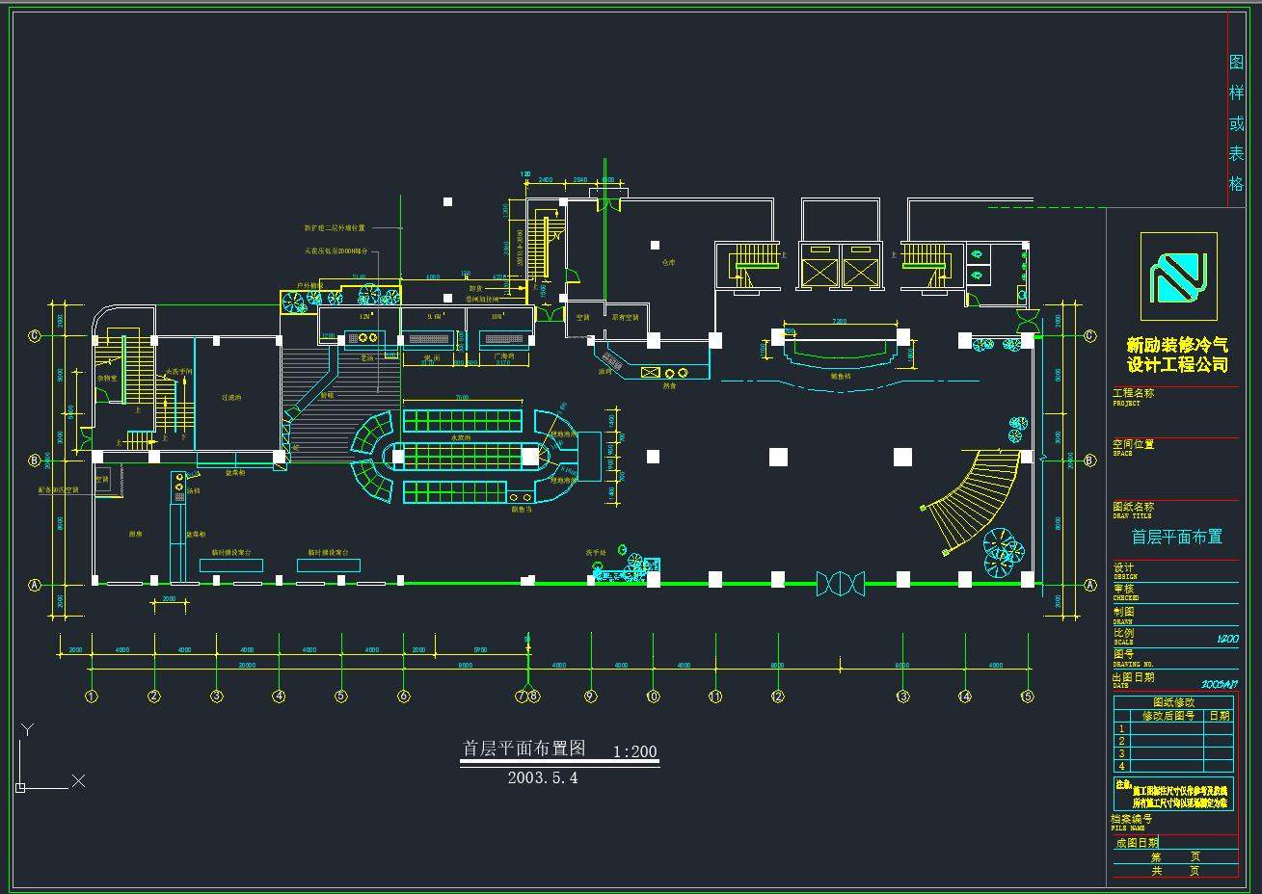Select the left elevator shaft symbol
The image size is (1262, 894).
click(x=821, y=265)
